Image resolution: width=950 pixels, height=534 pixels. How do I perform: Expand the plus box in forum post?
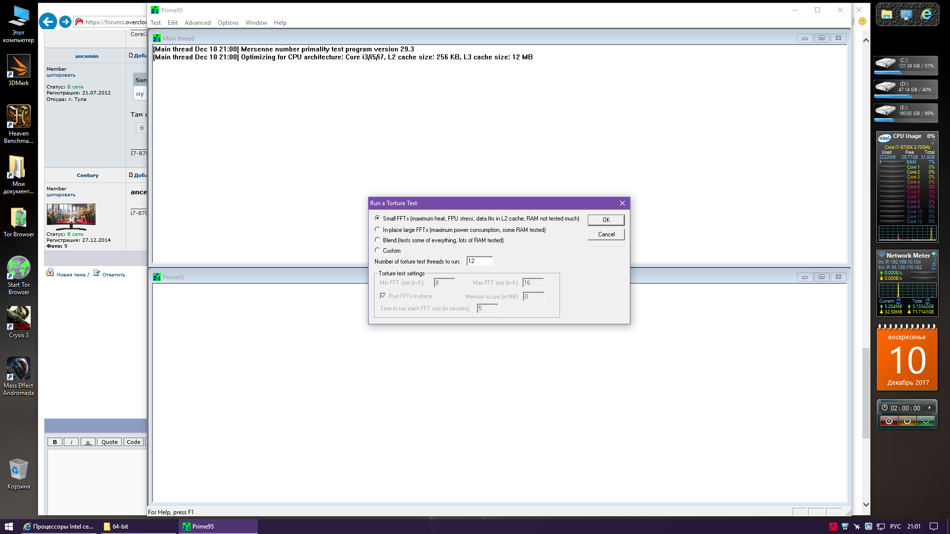coord(142,128)
